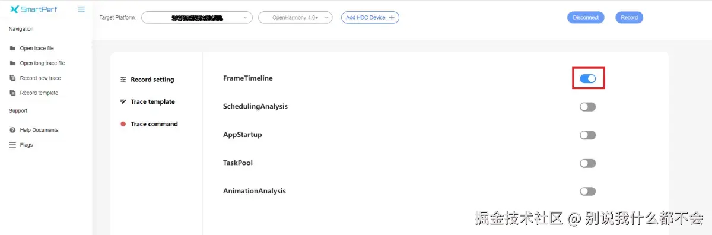Click the SchedulingAnalysis label
Image resolution: width=712 pixels, height=235 pixels.
pyautogui.click(x=255, y=107)
